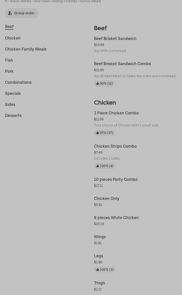Open the Combinations category

(18, 82)
